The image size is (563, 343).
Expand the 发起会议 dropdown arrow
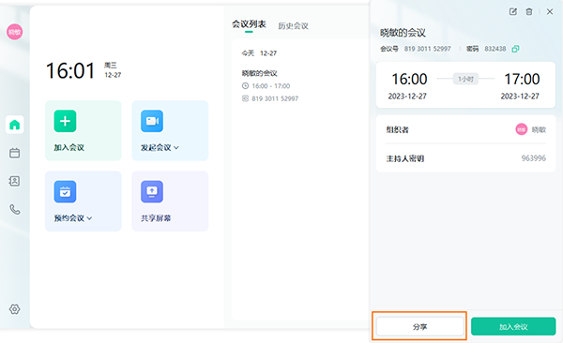coord(176,147)
